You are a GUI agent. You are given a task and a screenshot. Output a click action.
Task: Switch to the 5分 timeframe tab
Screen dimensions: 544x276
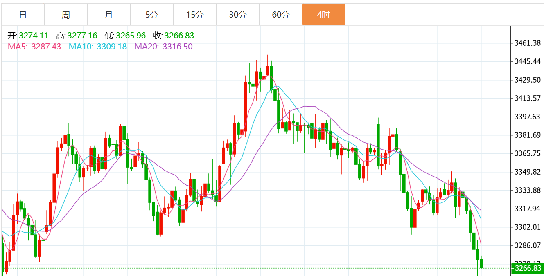152,15
